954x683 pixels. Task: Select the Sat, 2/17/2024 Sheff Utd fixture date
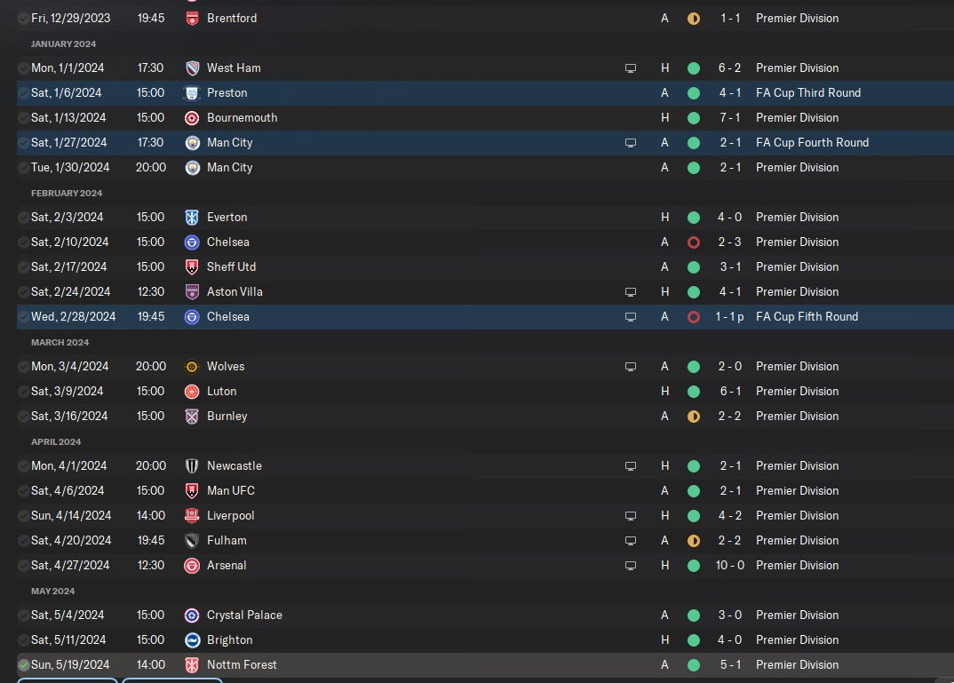pyautogui.click(x=68, y=266)
